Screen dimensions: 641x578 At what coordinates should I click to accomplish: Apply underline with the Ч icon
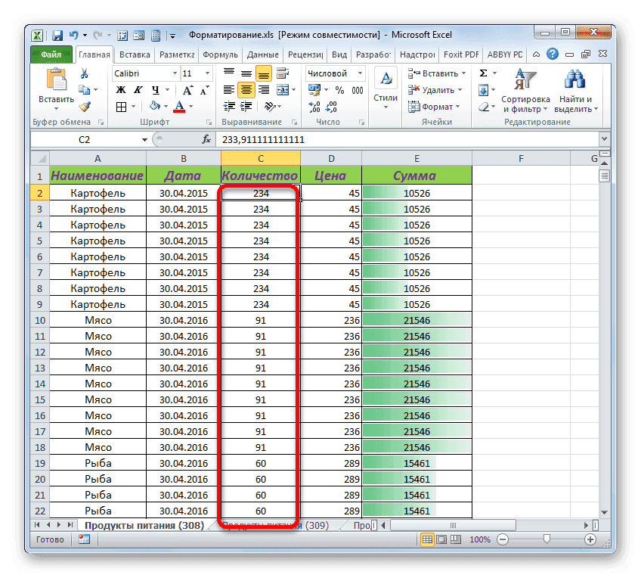[x=154, y=89]
